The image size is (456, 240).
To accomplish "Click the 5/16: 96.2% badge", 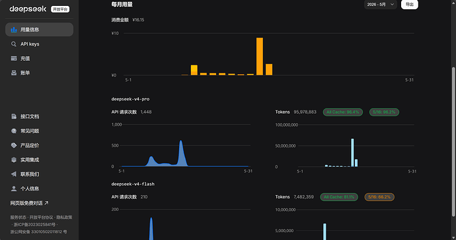I will pos(384,112).
